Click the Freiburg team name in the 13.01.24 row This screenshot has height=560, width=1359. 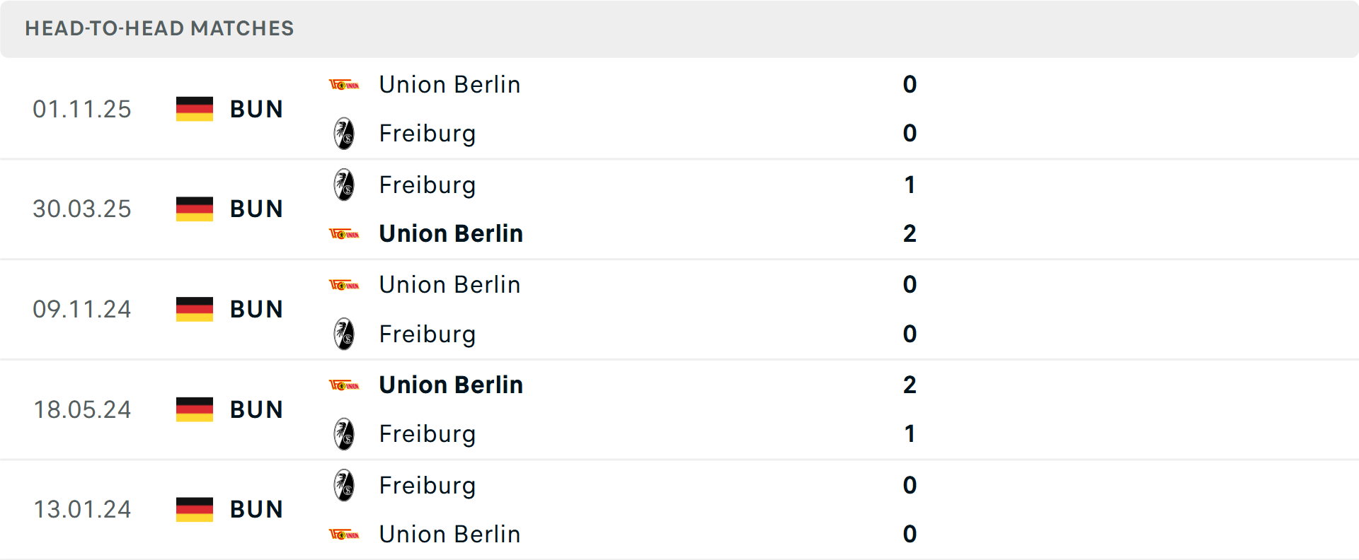428,486
